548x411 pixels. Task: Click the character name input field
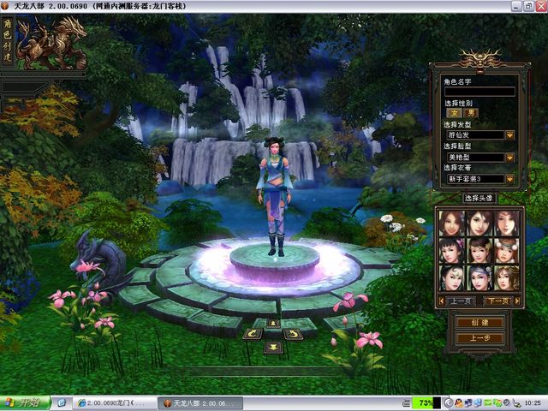click(x=479, y=92)
